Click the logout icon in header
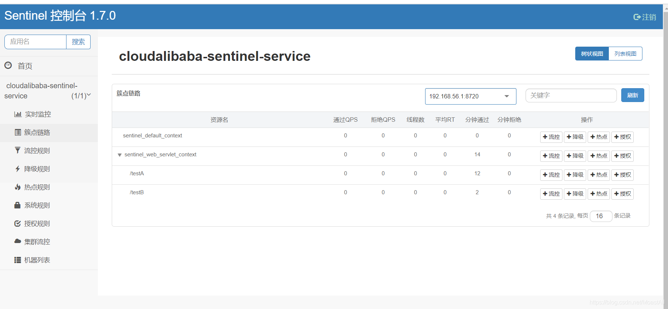 click(x=637, y=17)
